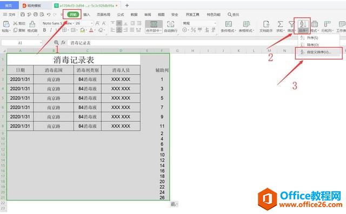Switch to the 开始 Home tab

[x=73, y=15]
